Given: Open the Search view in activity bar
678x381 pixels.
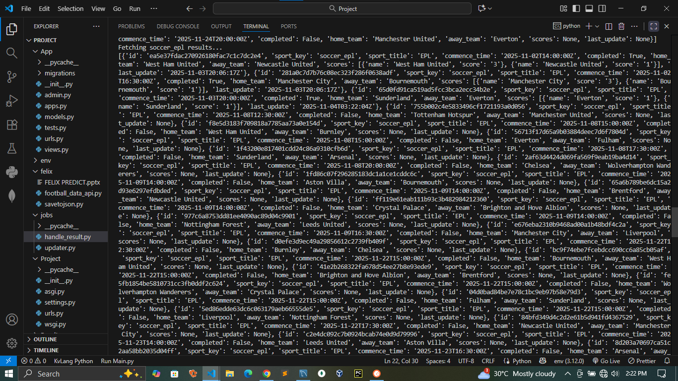Looking at the screenshot, I should [x=12, y=53].
